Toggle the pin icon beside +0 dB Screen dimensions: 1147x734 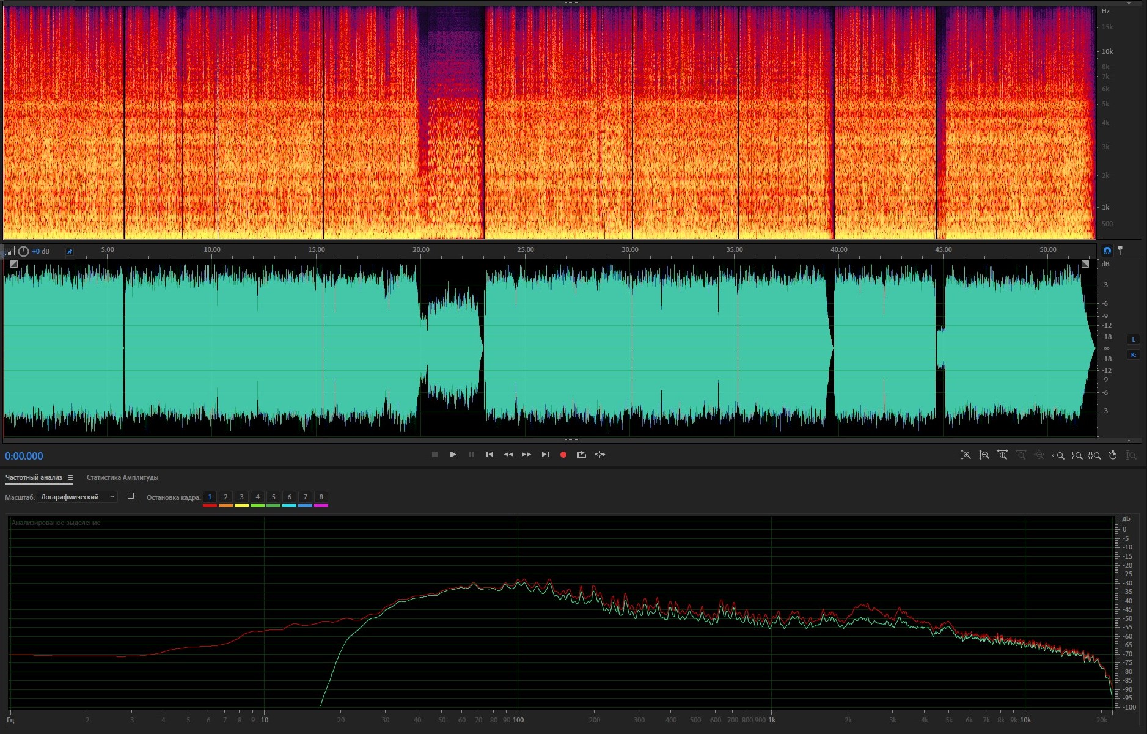(x=70, y=251)
